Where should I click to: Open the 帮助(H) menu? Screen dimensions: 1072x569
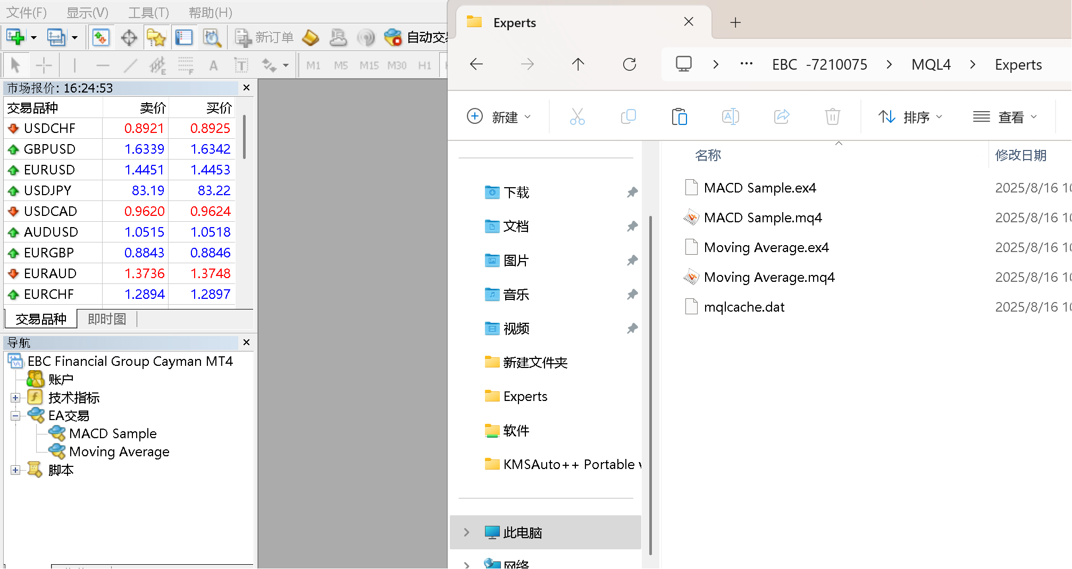[x=211, y=12]
